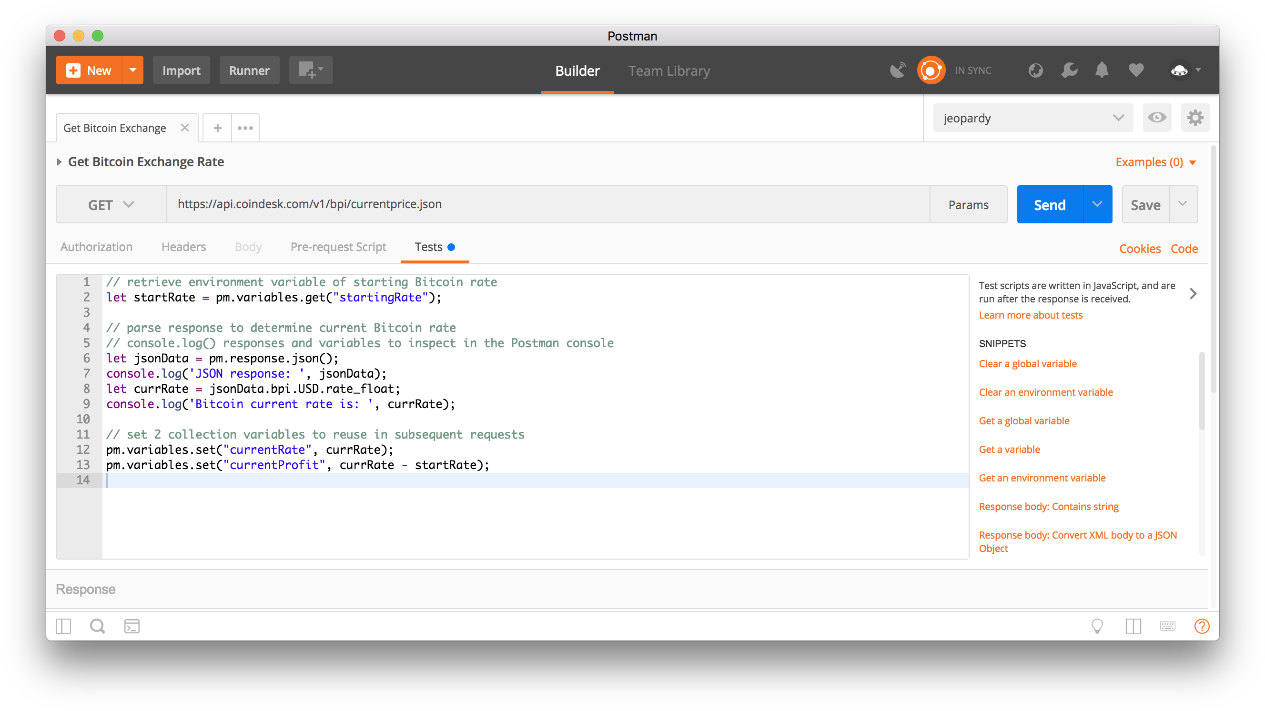Open the Headers tab

183,246
